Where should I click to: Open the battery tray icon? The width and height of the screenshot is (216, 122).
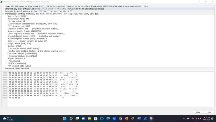tap(199, 119)
